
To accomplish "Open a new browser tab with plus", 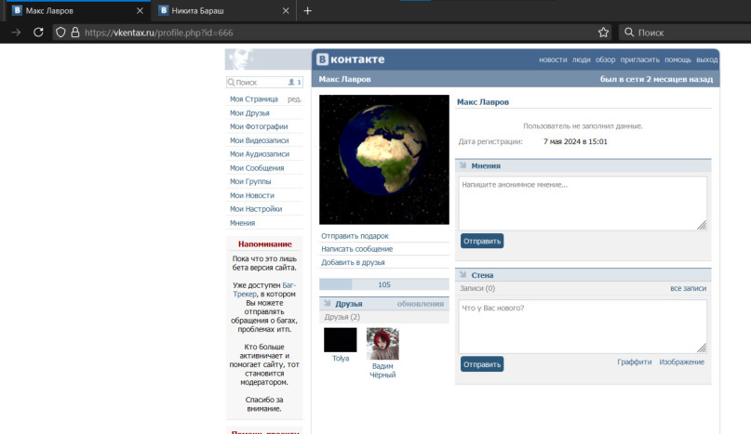I will click(x=307, y=10).
